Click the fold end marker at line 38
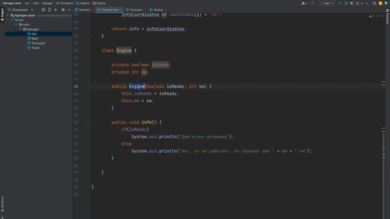The image size is (390, 219). click(x=90, y=36)
